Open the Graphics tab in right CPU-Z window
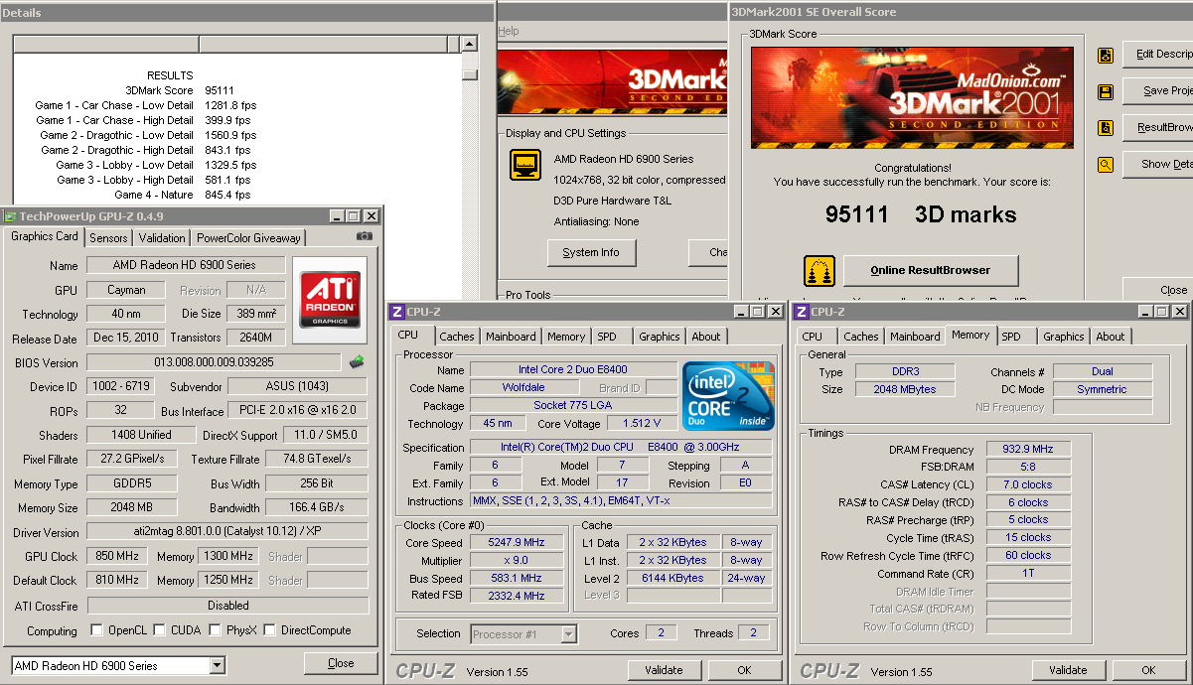 (x=1064, y=337)
